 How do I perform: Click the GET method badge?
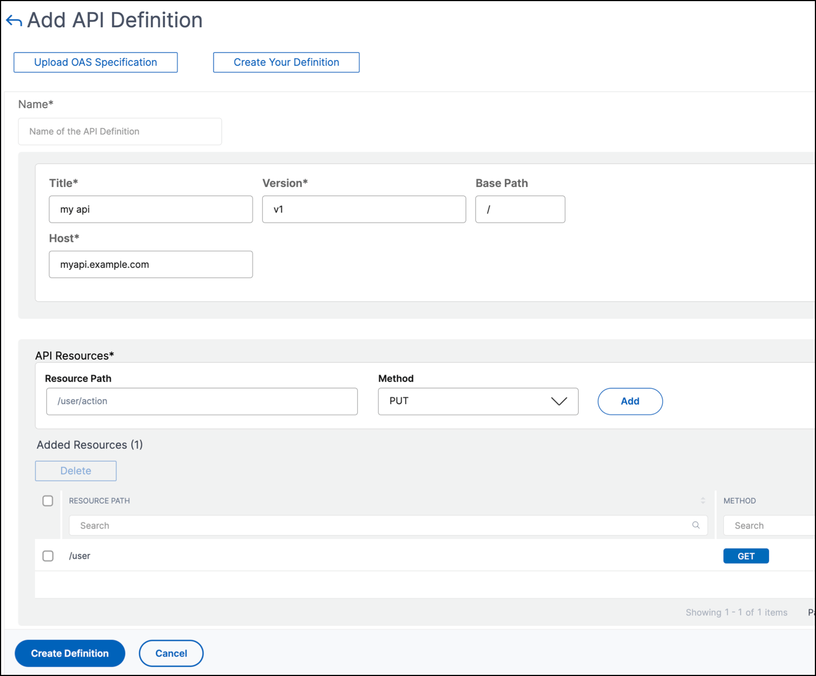(x=746, y=556)
